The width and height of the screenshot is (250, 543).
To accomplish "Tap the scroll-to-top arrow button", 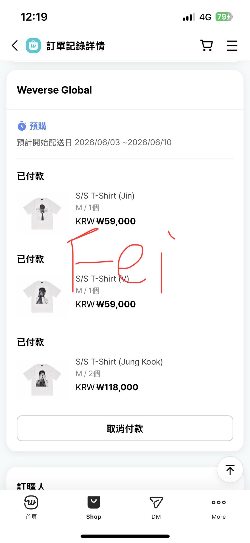I will [230, 470].
